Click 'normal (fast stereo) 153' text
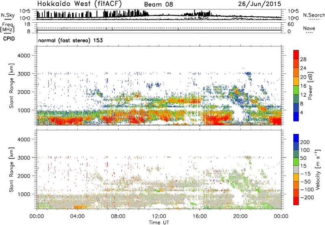 pyautogui.click(x=70, y=40)
